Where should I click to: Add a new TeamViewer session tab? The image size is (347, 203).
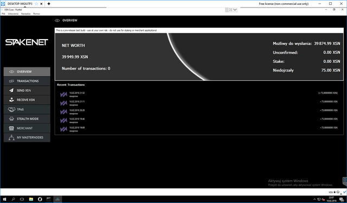coord(49,4)
